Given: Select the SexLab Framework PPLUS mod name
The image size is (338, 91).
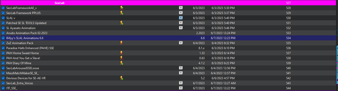Looking at the screenshot, I should pos(23,13).
